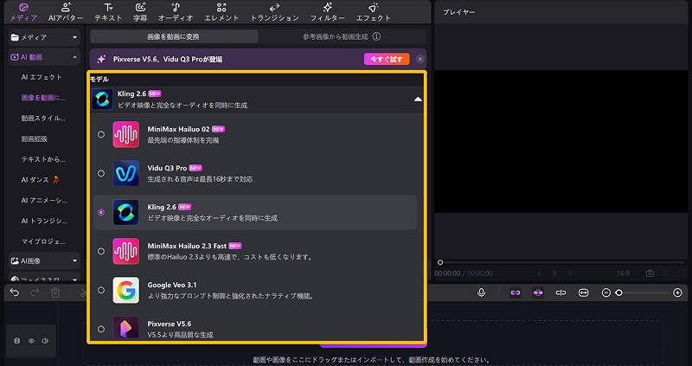Click the undo arrow in timeline toolbar
The height and width of the screenshot is (366, 692).
[15, 292]
